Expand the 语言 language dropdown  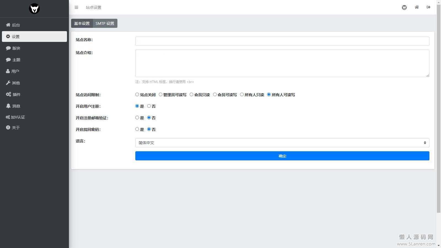[x=282, y=143]
